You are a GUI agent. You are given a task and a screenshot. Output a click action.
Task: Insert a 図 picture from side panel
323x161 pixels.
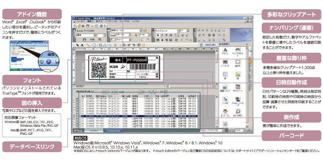(237, 76)
